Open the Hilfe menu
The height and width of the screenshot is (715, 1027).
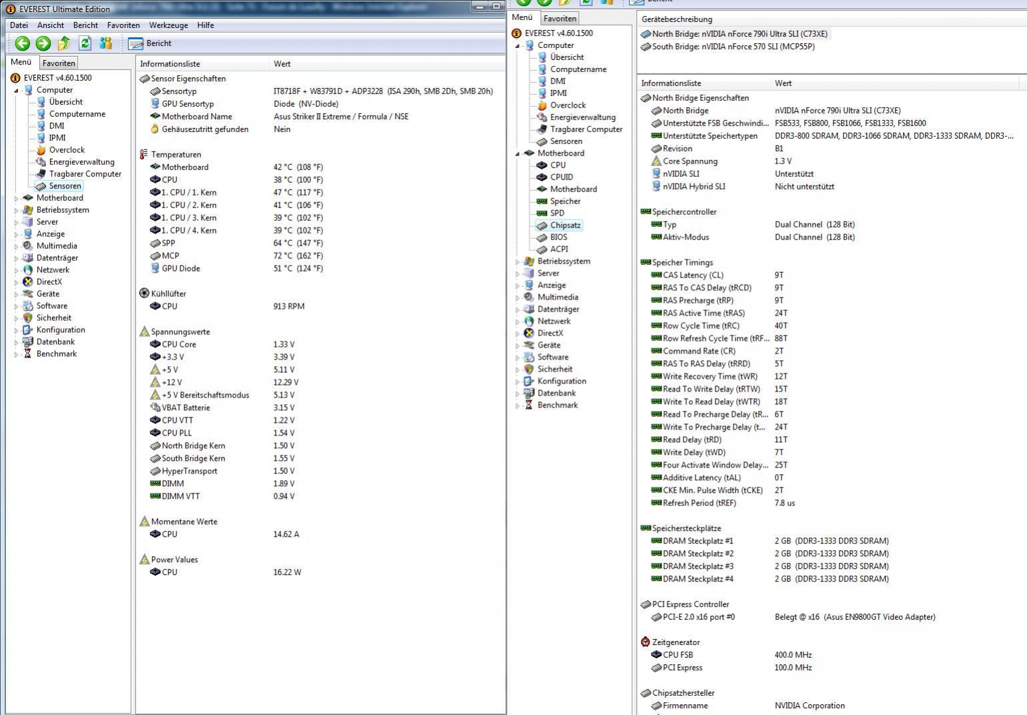click(205, 25)
